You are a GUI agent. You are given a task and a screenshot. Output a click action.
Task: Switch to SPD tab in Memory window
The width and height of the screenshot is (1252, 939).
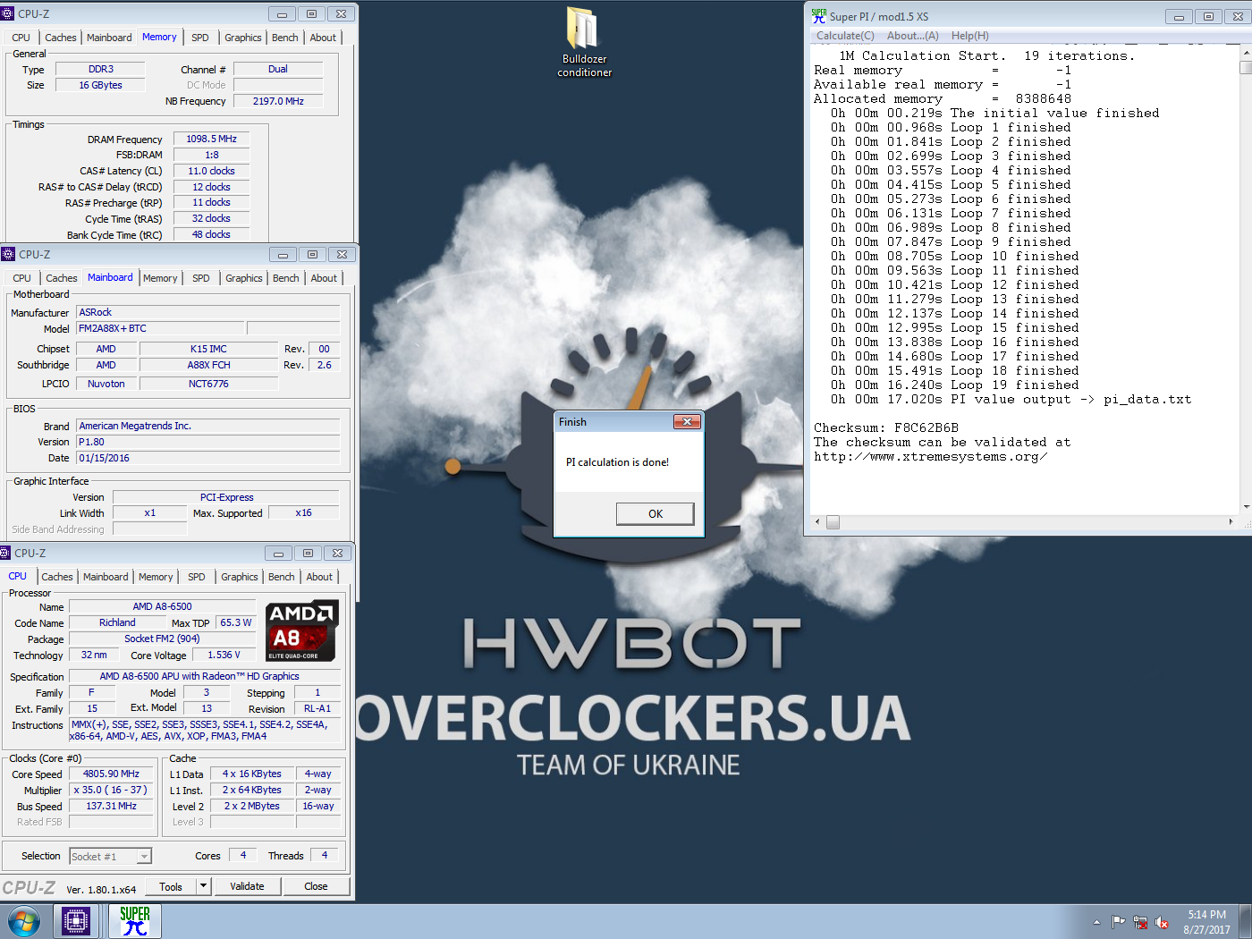(200, 38)
